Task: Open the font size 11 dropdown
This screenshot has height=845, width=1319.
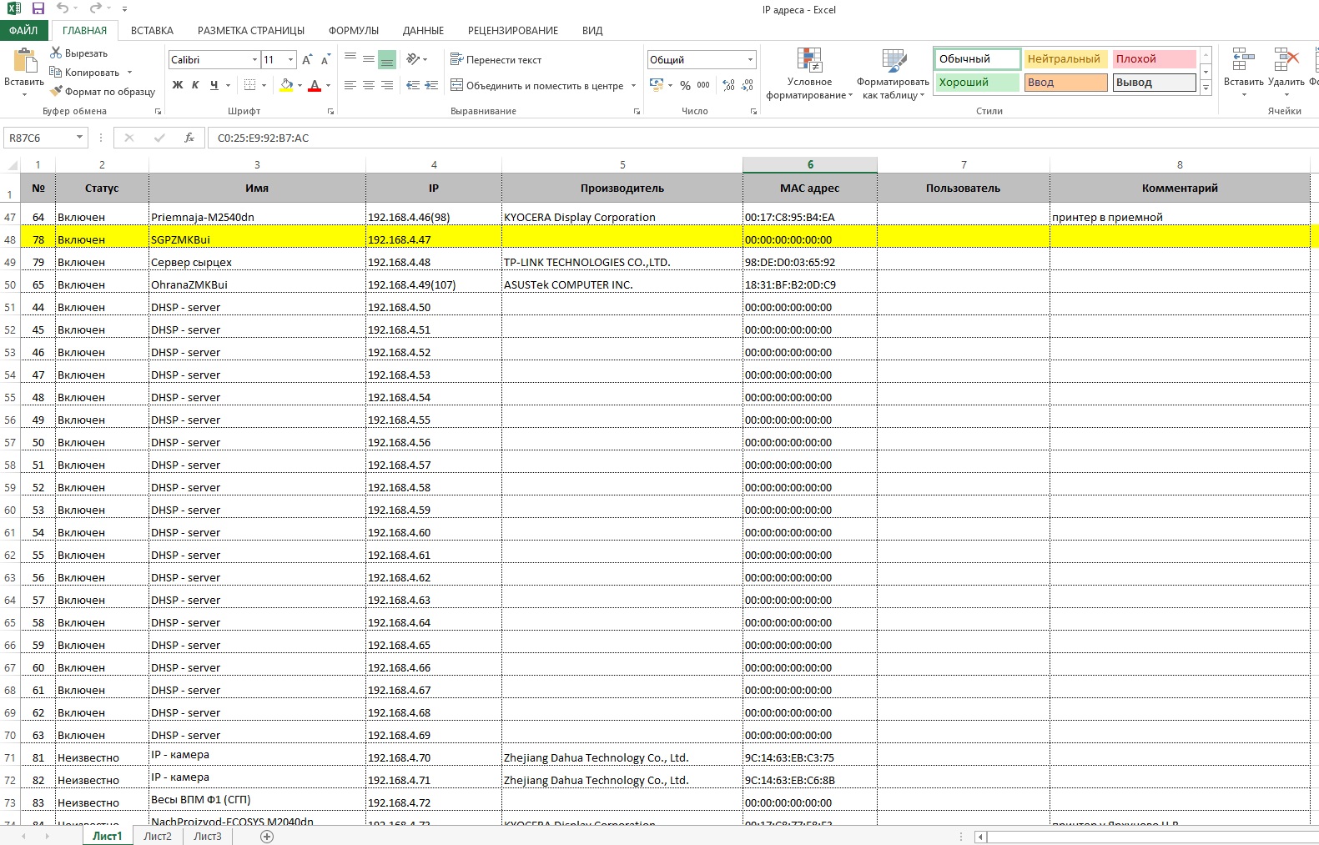Action: click(290, 59)
